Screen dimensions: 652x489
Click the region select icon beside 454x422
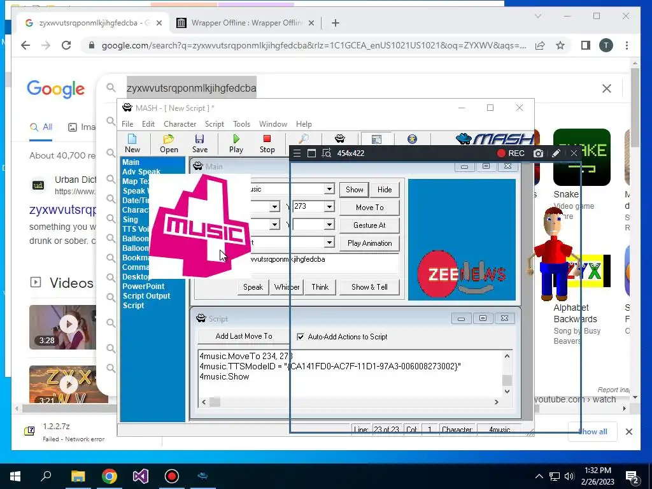tap(327, 153)
